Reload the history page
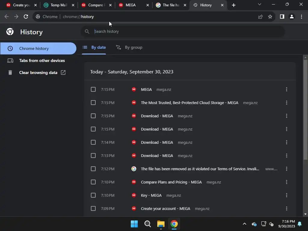This screenshot has height=231, width=308. tap(26, 17)
